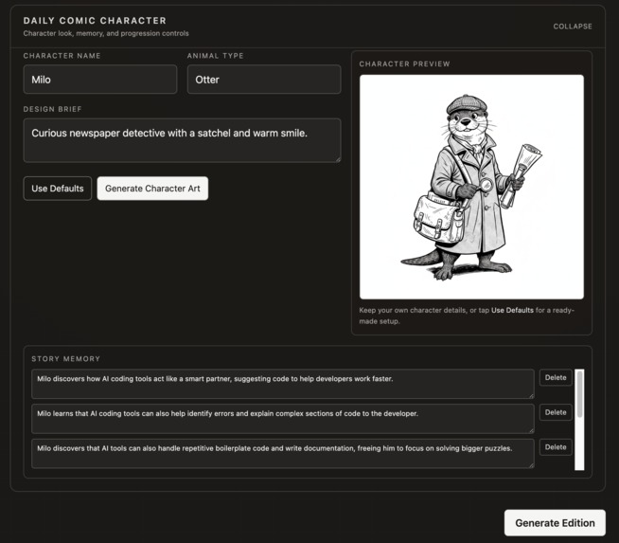Edit the memory about AI tools acting like a smart partner
Viewport: 619px width, 543px height.
pos(283,384)
